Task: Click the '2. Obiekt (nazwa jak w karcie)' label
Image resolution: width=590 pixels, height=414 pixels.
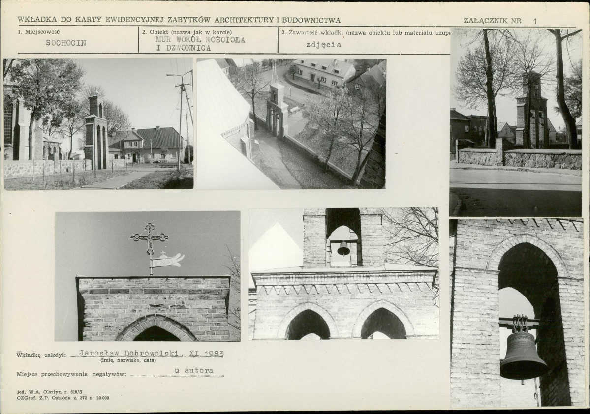Action: pos(187,32)
